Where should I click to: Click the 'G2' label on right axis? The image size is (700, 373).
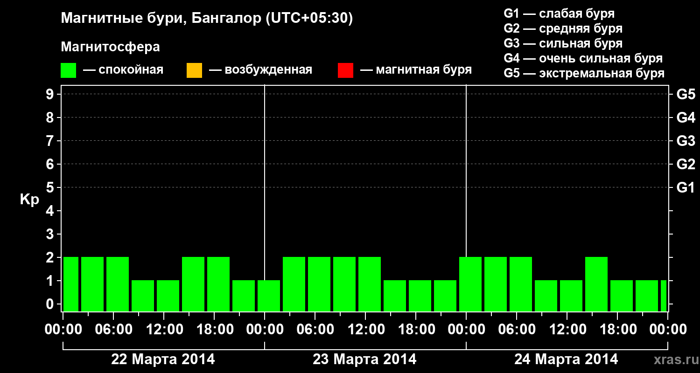point(686,164)
